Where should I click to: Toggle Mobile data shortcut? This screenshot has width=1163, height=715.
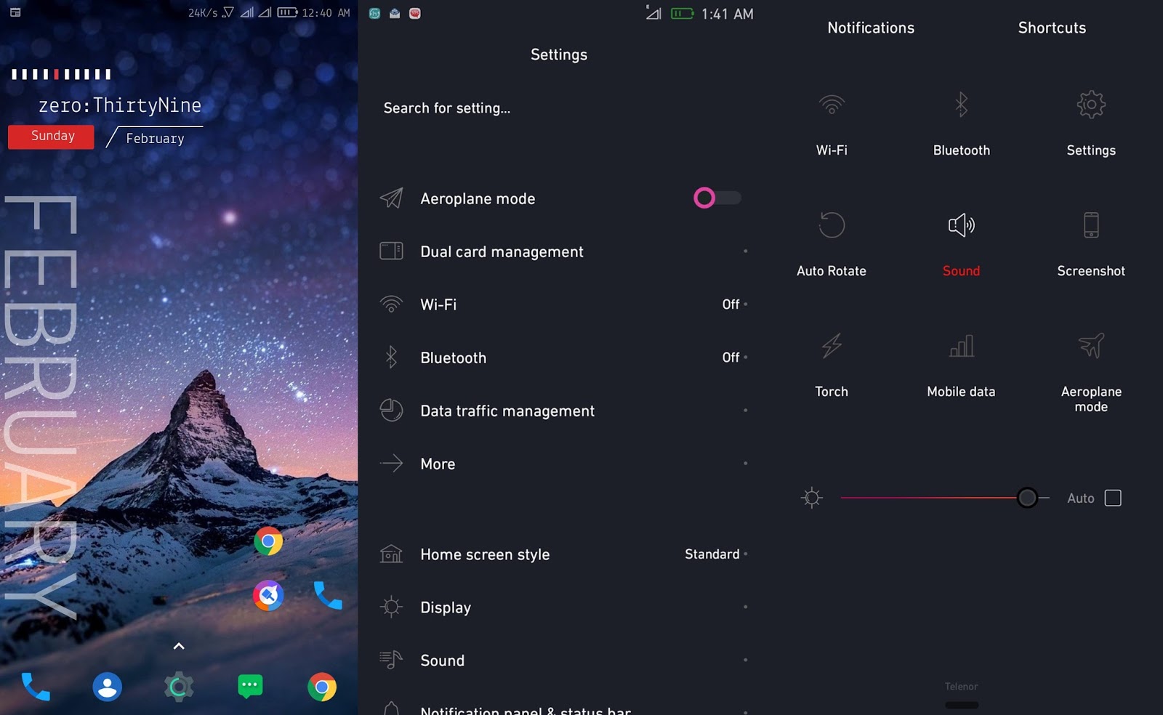coord(961,365)
